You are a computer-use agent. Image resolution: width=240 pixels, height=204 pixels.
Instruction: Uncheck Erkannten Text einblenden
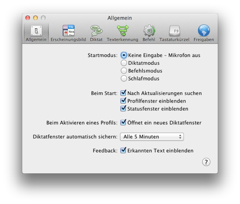tap(123, 150)
